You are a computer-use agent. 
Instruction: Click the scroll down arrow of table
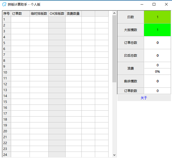[114, 155]
